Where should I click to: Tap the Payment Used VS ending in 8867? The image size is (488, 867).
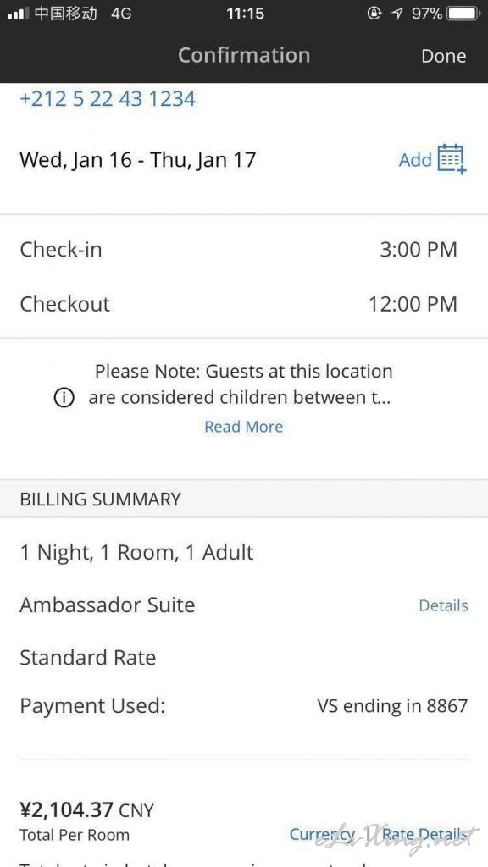click(x=244, y=706)
